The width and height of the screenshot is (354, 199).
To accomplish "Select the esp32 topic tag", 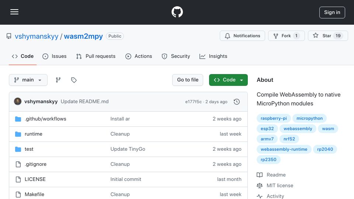I will coord(267,129).
